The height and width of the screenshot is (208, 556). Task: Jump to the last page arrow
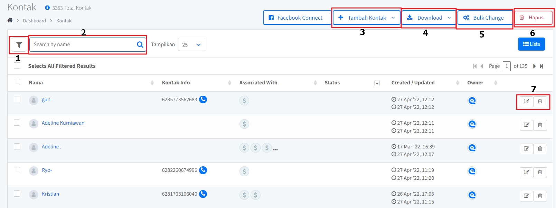click(x=541, y=66)
